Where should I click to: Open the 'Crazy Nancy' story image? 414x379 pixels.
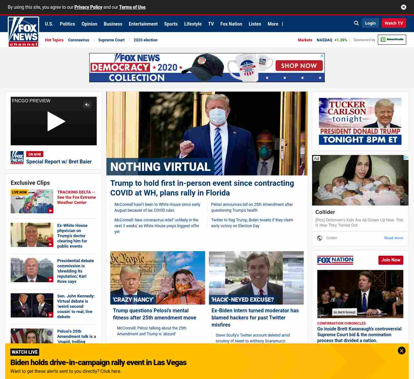(158, 278)
